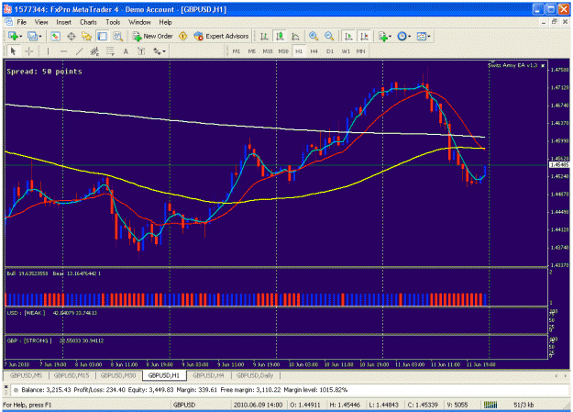
Task: Switch to the GBPUSD,M5 chart tab
Action: (x=26, y=375)
